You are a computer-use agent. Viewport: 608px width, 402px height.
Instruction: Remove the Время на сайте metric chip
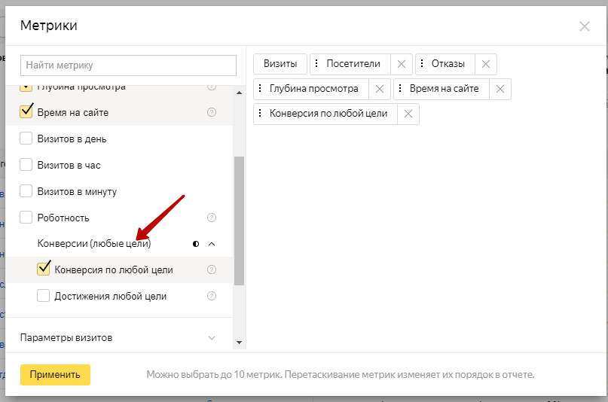[500, 89]
